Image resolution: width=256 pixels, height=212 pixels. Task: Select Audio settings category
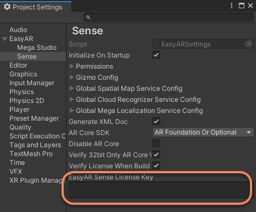point(18,30)
